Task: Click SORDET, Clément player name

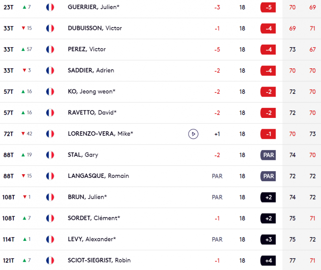Action: pos(94,218)
